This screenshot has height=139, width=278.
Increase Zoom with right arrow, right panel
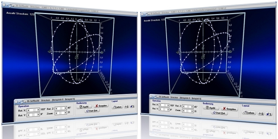(x=192, y=111)
